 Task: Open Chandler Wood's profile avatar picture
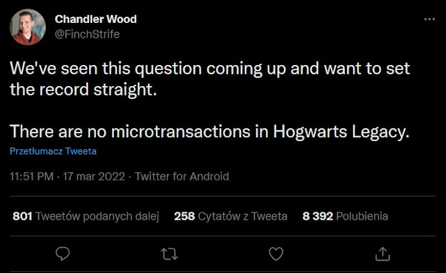(27, 27)
